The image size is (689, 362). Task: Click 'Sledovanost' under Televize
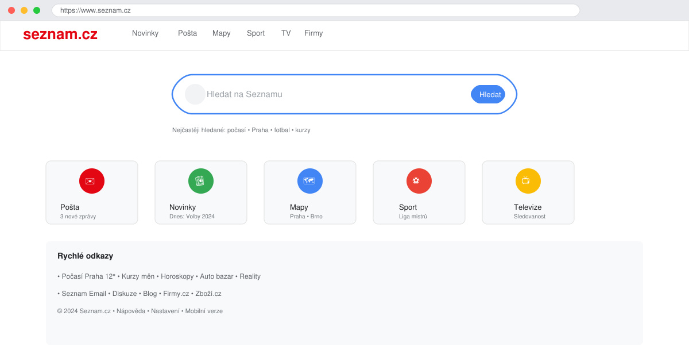coord(529,217)
